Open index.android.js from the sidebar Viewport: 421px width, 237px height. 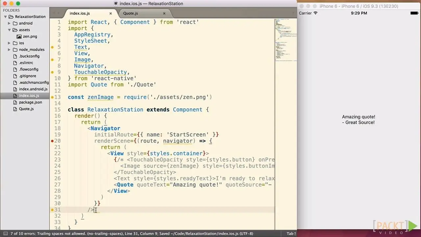(33, 89)
